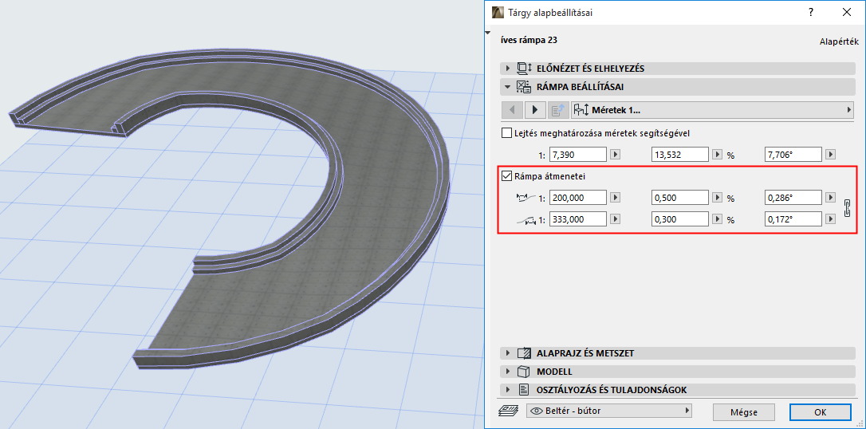Click the RÁMPA BEÁLLÍTÁSAI panel icon
Screen dimensions: 866x429
coord(524,87)
